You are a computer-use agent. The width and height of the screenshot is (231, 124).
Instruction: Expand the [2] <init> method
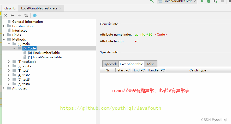point(9,66)
